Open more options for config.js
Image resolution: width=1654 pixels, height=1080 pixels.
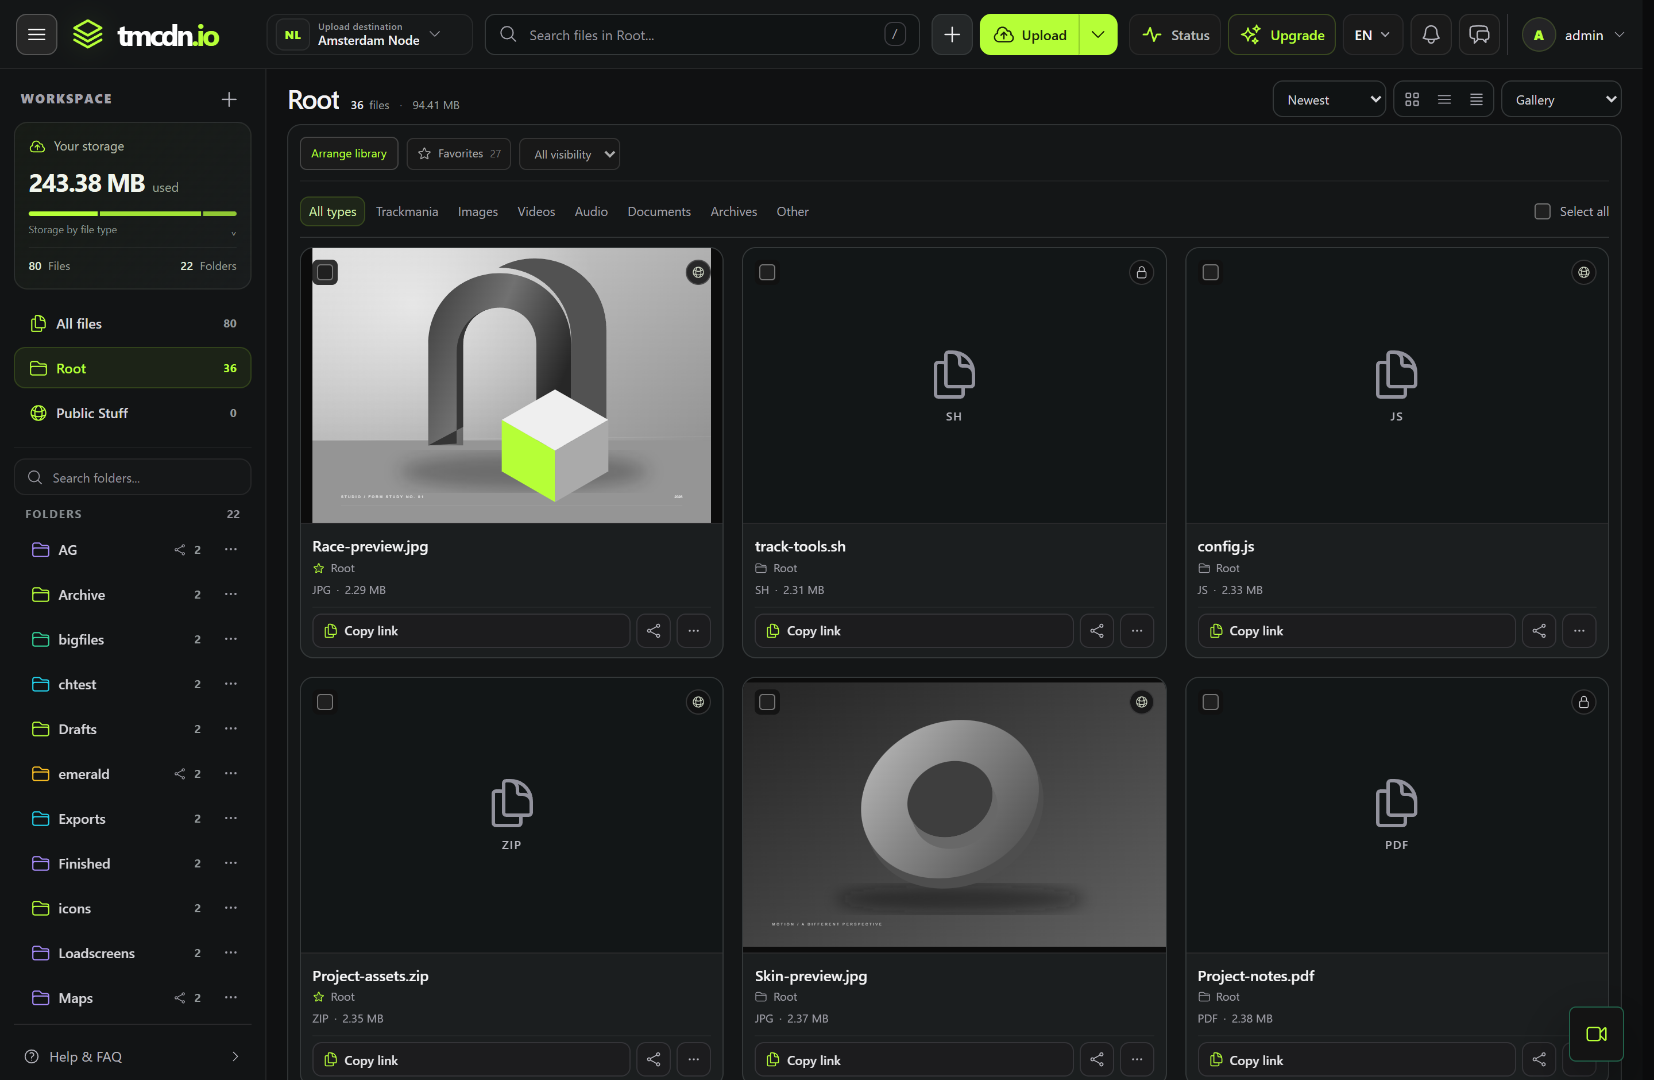[x=1579, y=630]
